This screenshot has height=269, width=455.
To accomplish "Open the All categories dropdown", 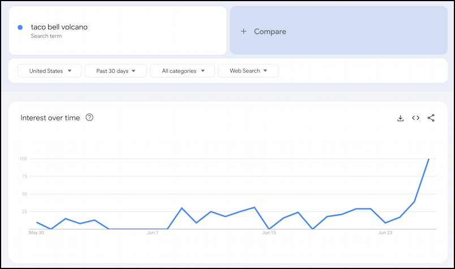I will click(x=183, y=71).
